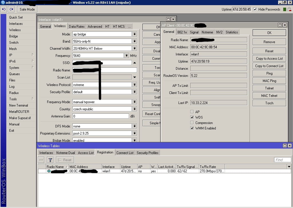
Task: Toggle the WMM Enabled checkbox
Action: coord(192,128)
